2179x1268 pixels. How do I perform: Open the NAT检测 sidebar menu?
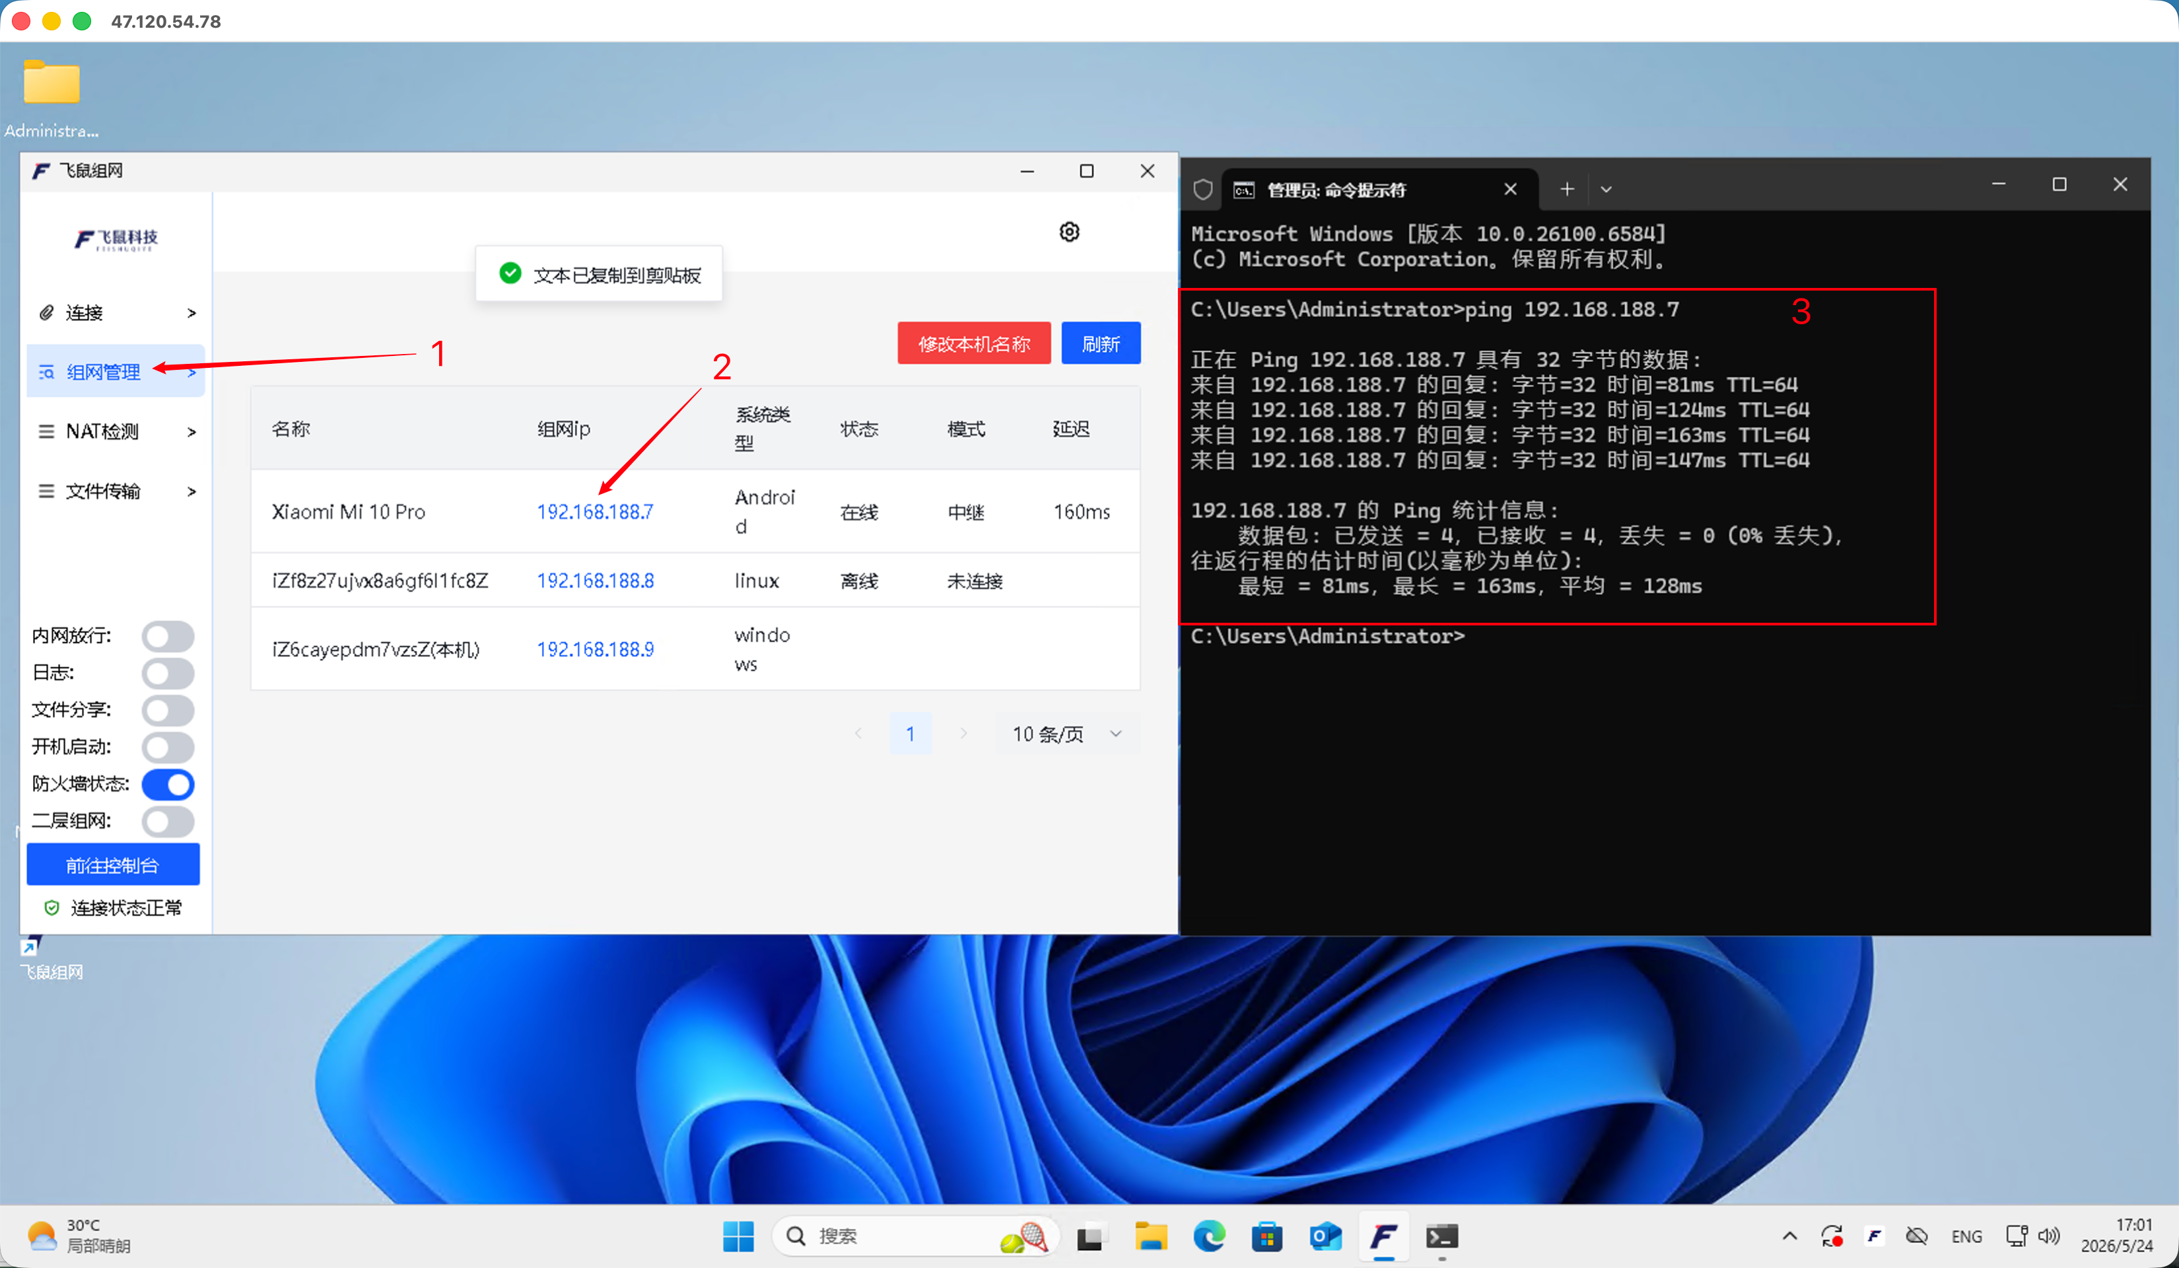tap(117, 431)
